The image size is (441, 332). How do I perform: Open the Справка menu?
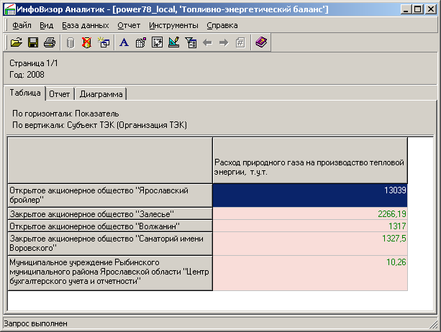point(222,25)
